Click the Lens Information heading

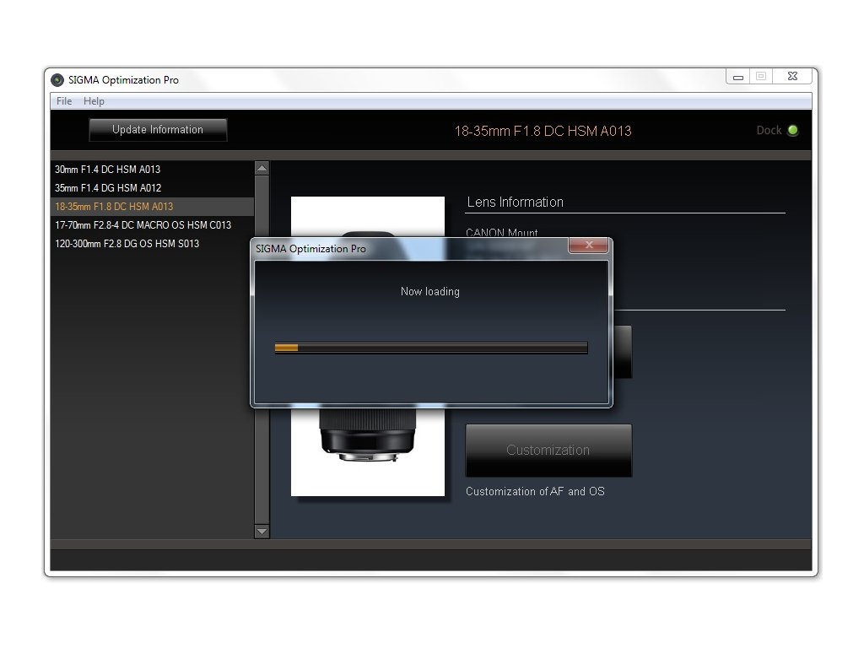(x=516, y=202)
